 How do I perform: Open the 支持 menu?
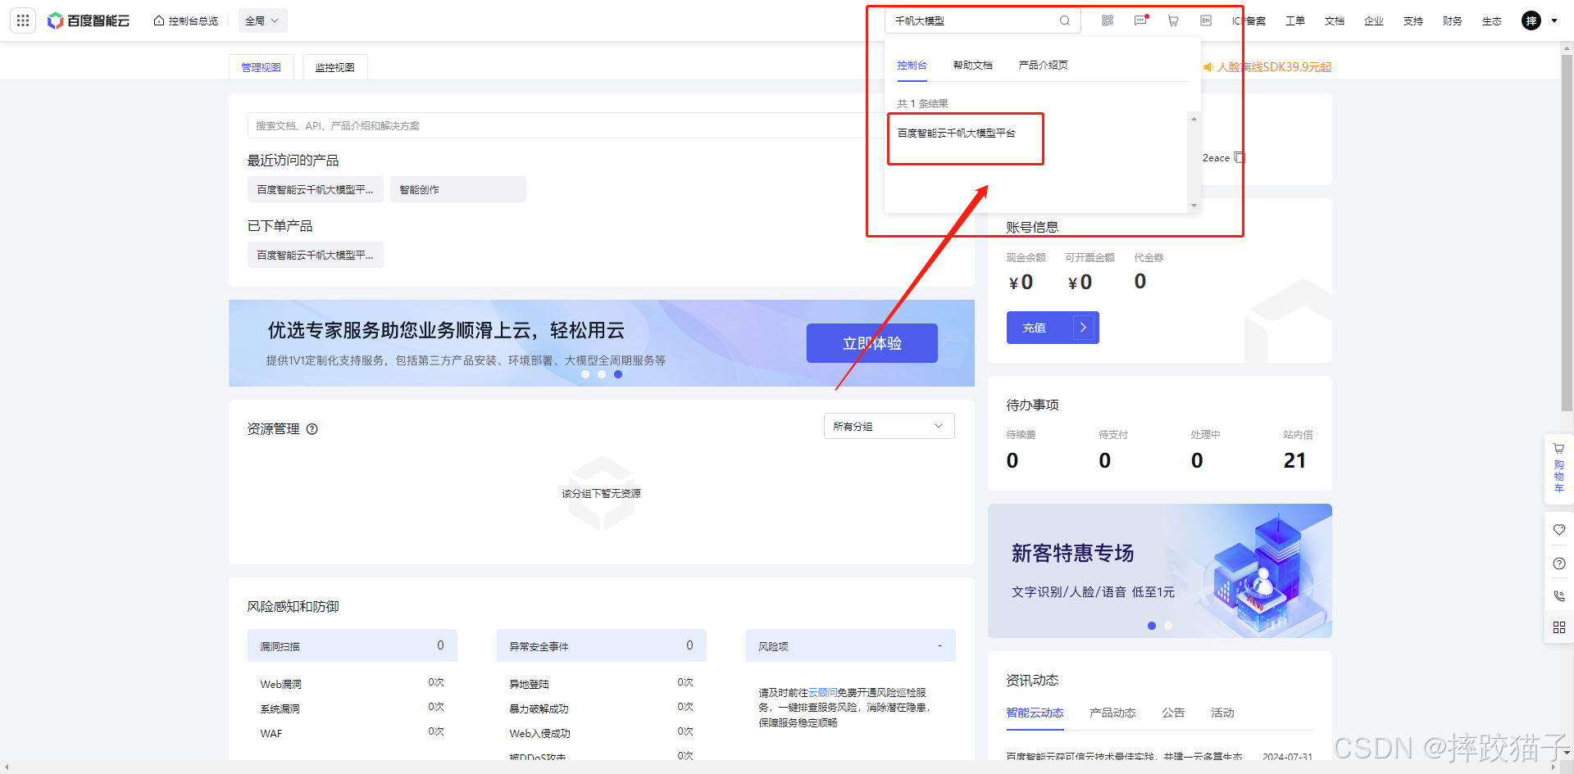(x=1413, y=20)
